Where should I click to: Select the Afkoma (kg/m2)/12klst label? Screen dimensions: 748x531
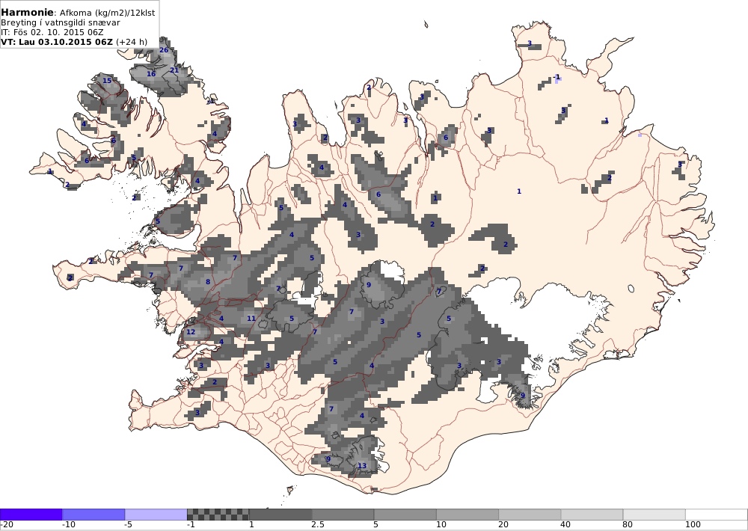tap(107, 13)
